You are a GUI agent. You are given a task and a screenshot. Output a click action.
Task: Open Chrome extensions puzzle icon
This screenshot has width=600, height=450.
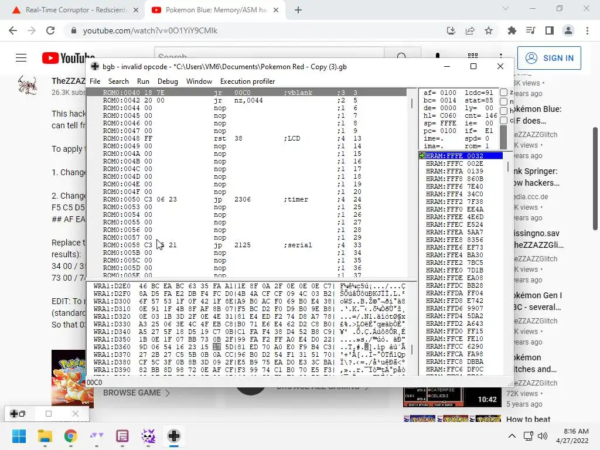512,30
